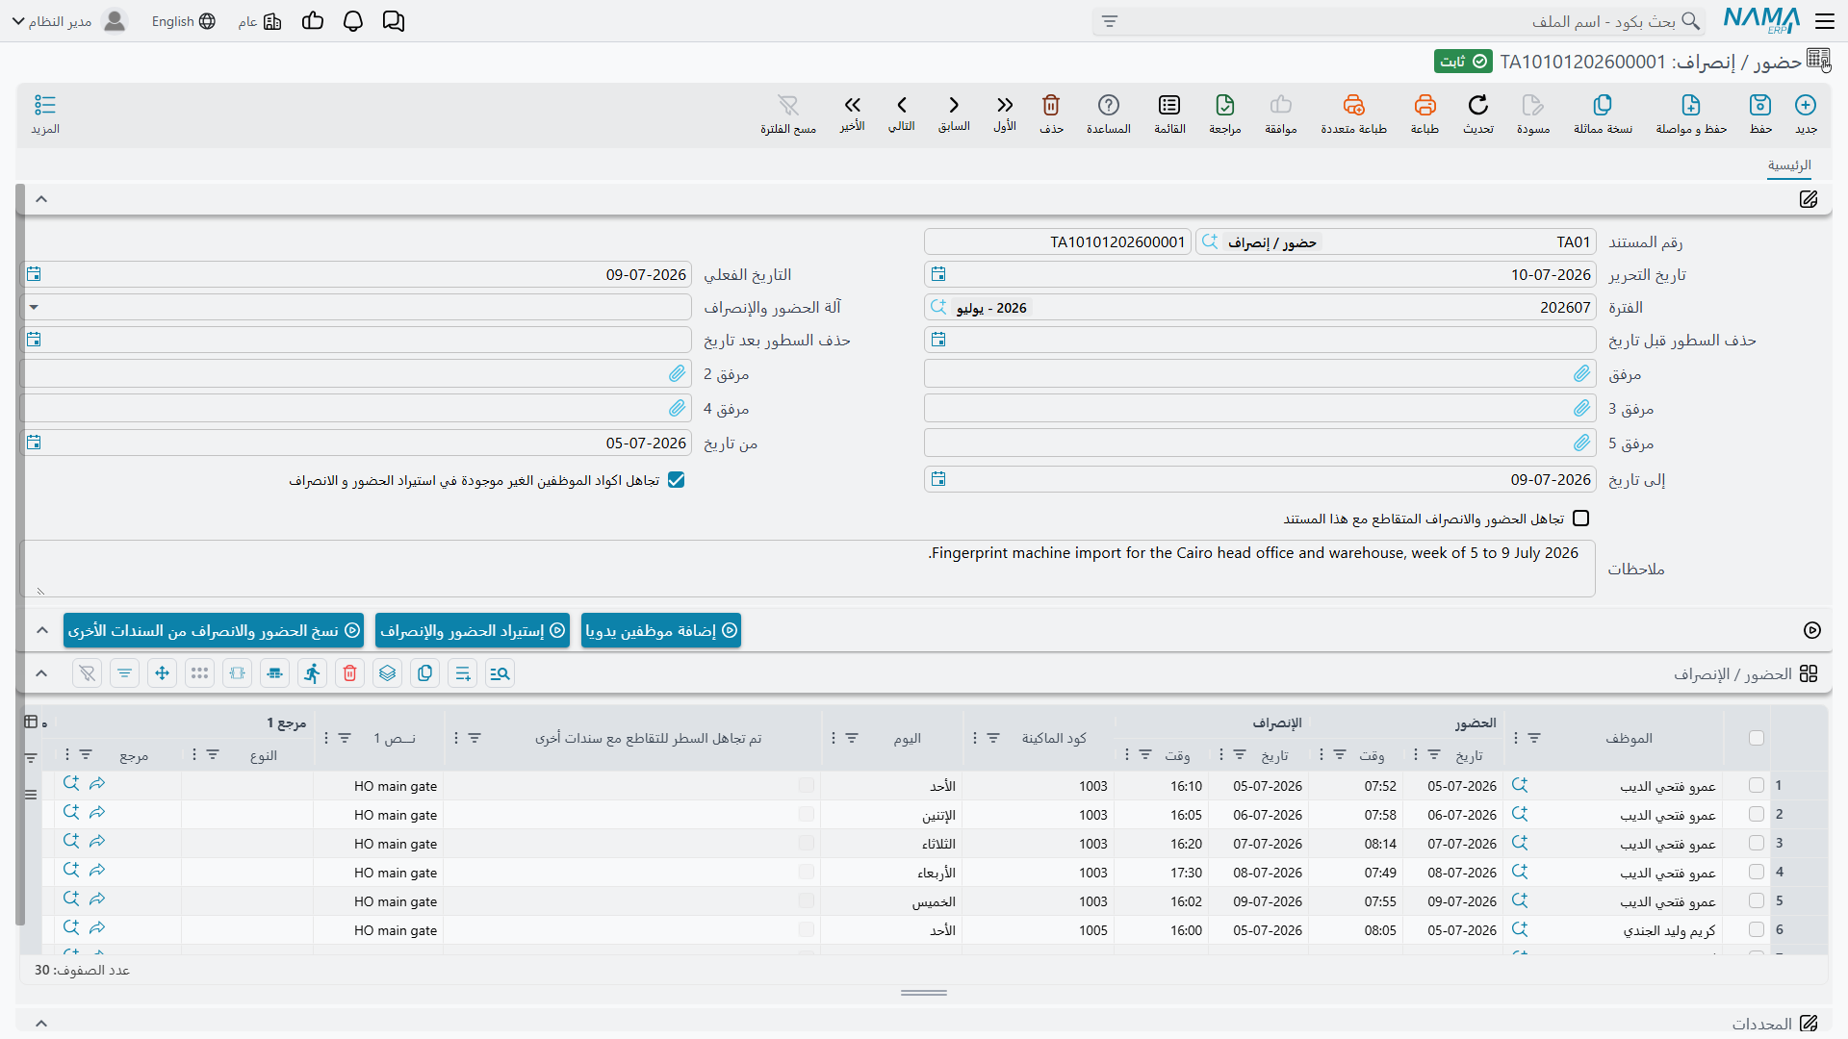Collapse the الحضور / الإنصراف grid section
The height and width of the screenshot is (1039, 1848).
point(41,673)
